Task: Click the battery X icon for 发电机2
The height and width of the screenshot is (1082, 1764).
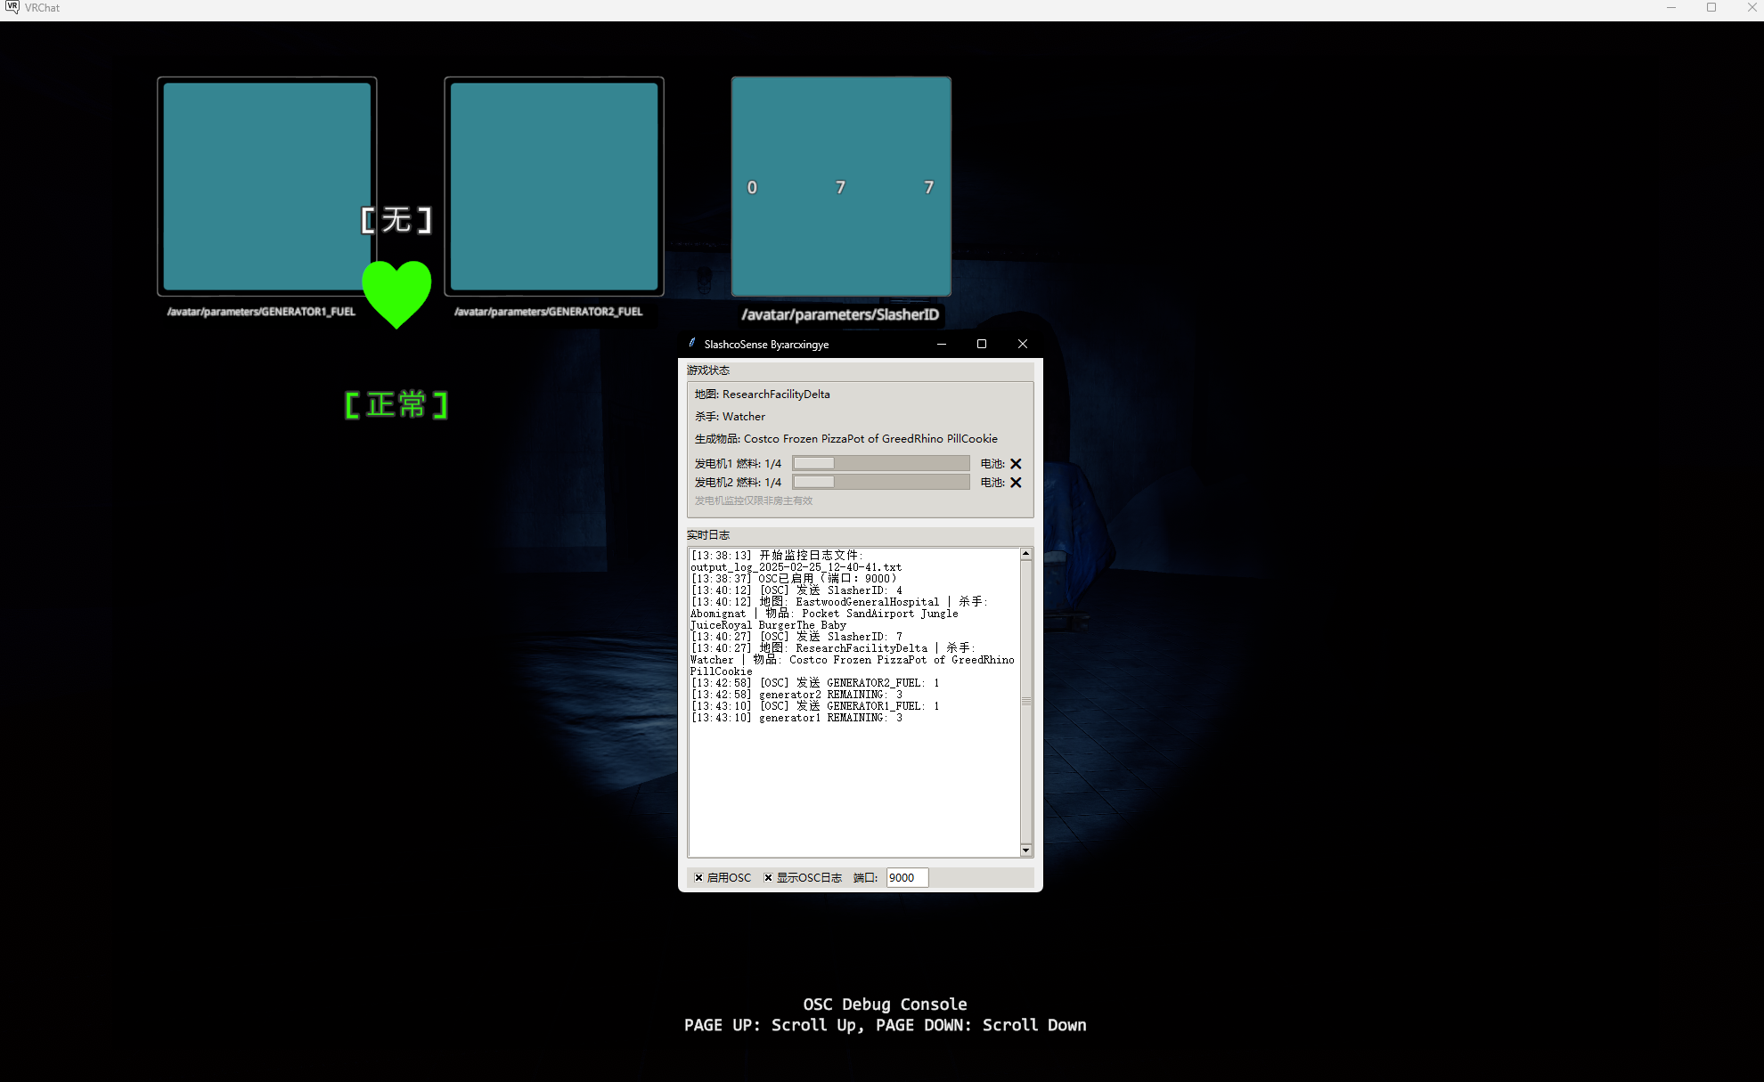Action: pos(1016,482)
